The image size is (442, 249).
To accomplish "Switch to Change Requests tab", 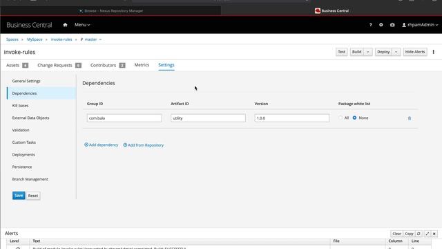I will point(59,65).
